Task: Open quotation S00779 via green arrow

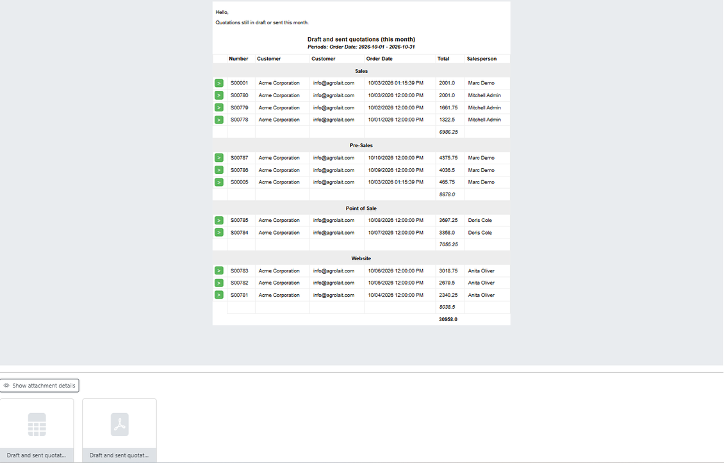Action: coord(219,108)
